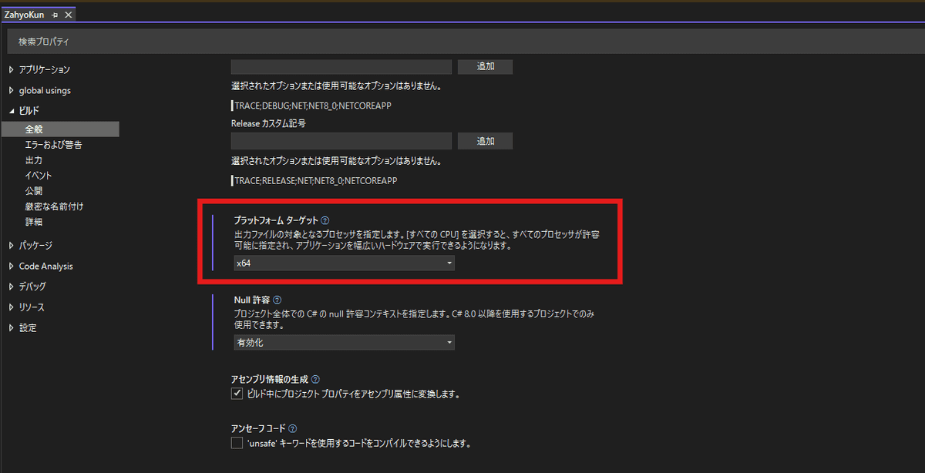Viewport: 925px width, 473px height.
Task: Click the Null 許容 heading
Action: (x=251, y=300)
